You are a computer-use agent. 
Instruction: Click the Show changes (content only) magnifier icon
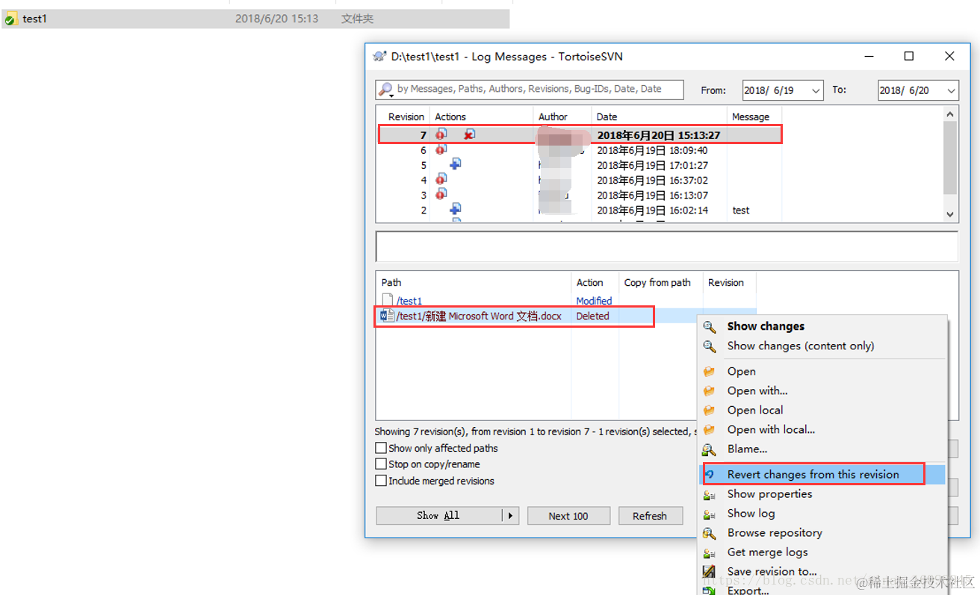[x=710, y=346]
